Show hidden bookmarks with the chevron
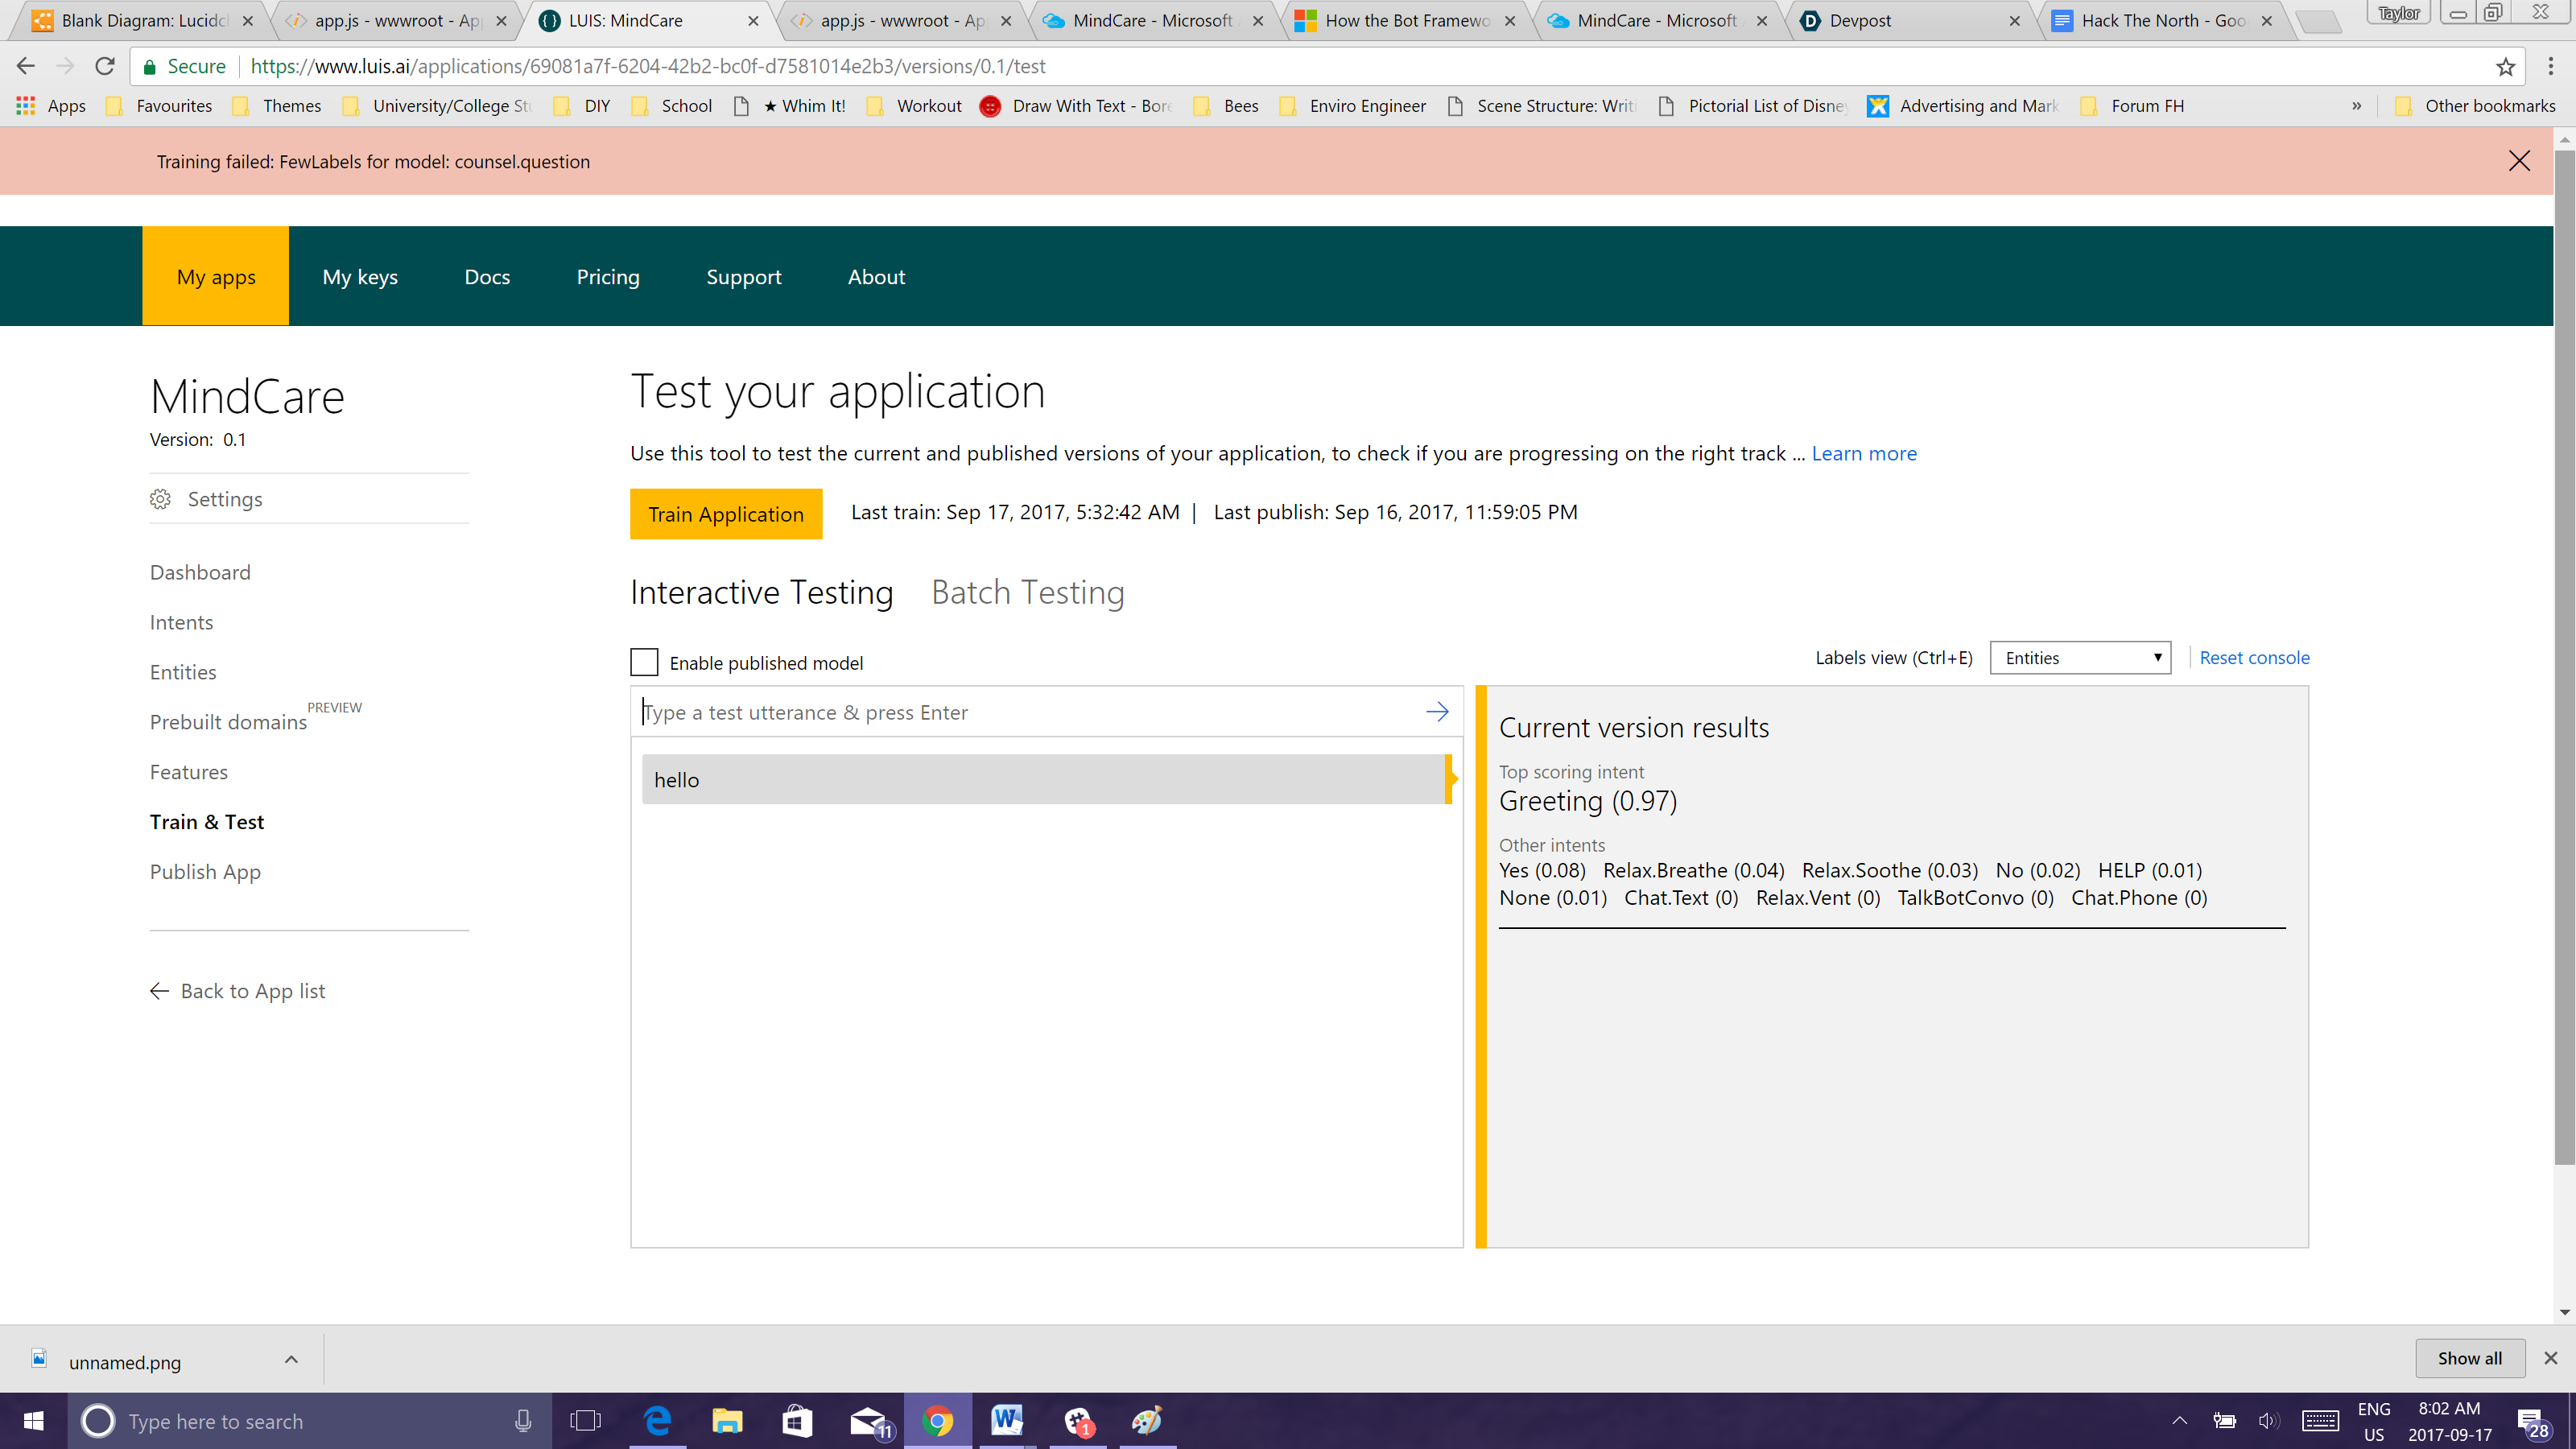This screenshot has width=2576, height=1449. (2356, 106)
